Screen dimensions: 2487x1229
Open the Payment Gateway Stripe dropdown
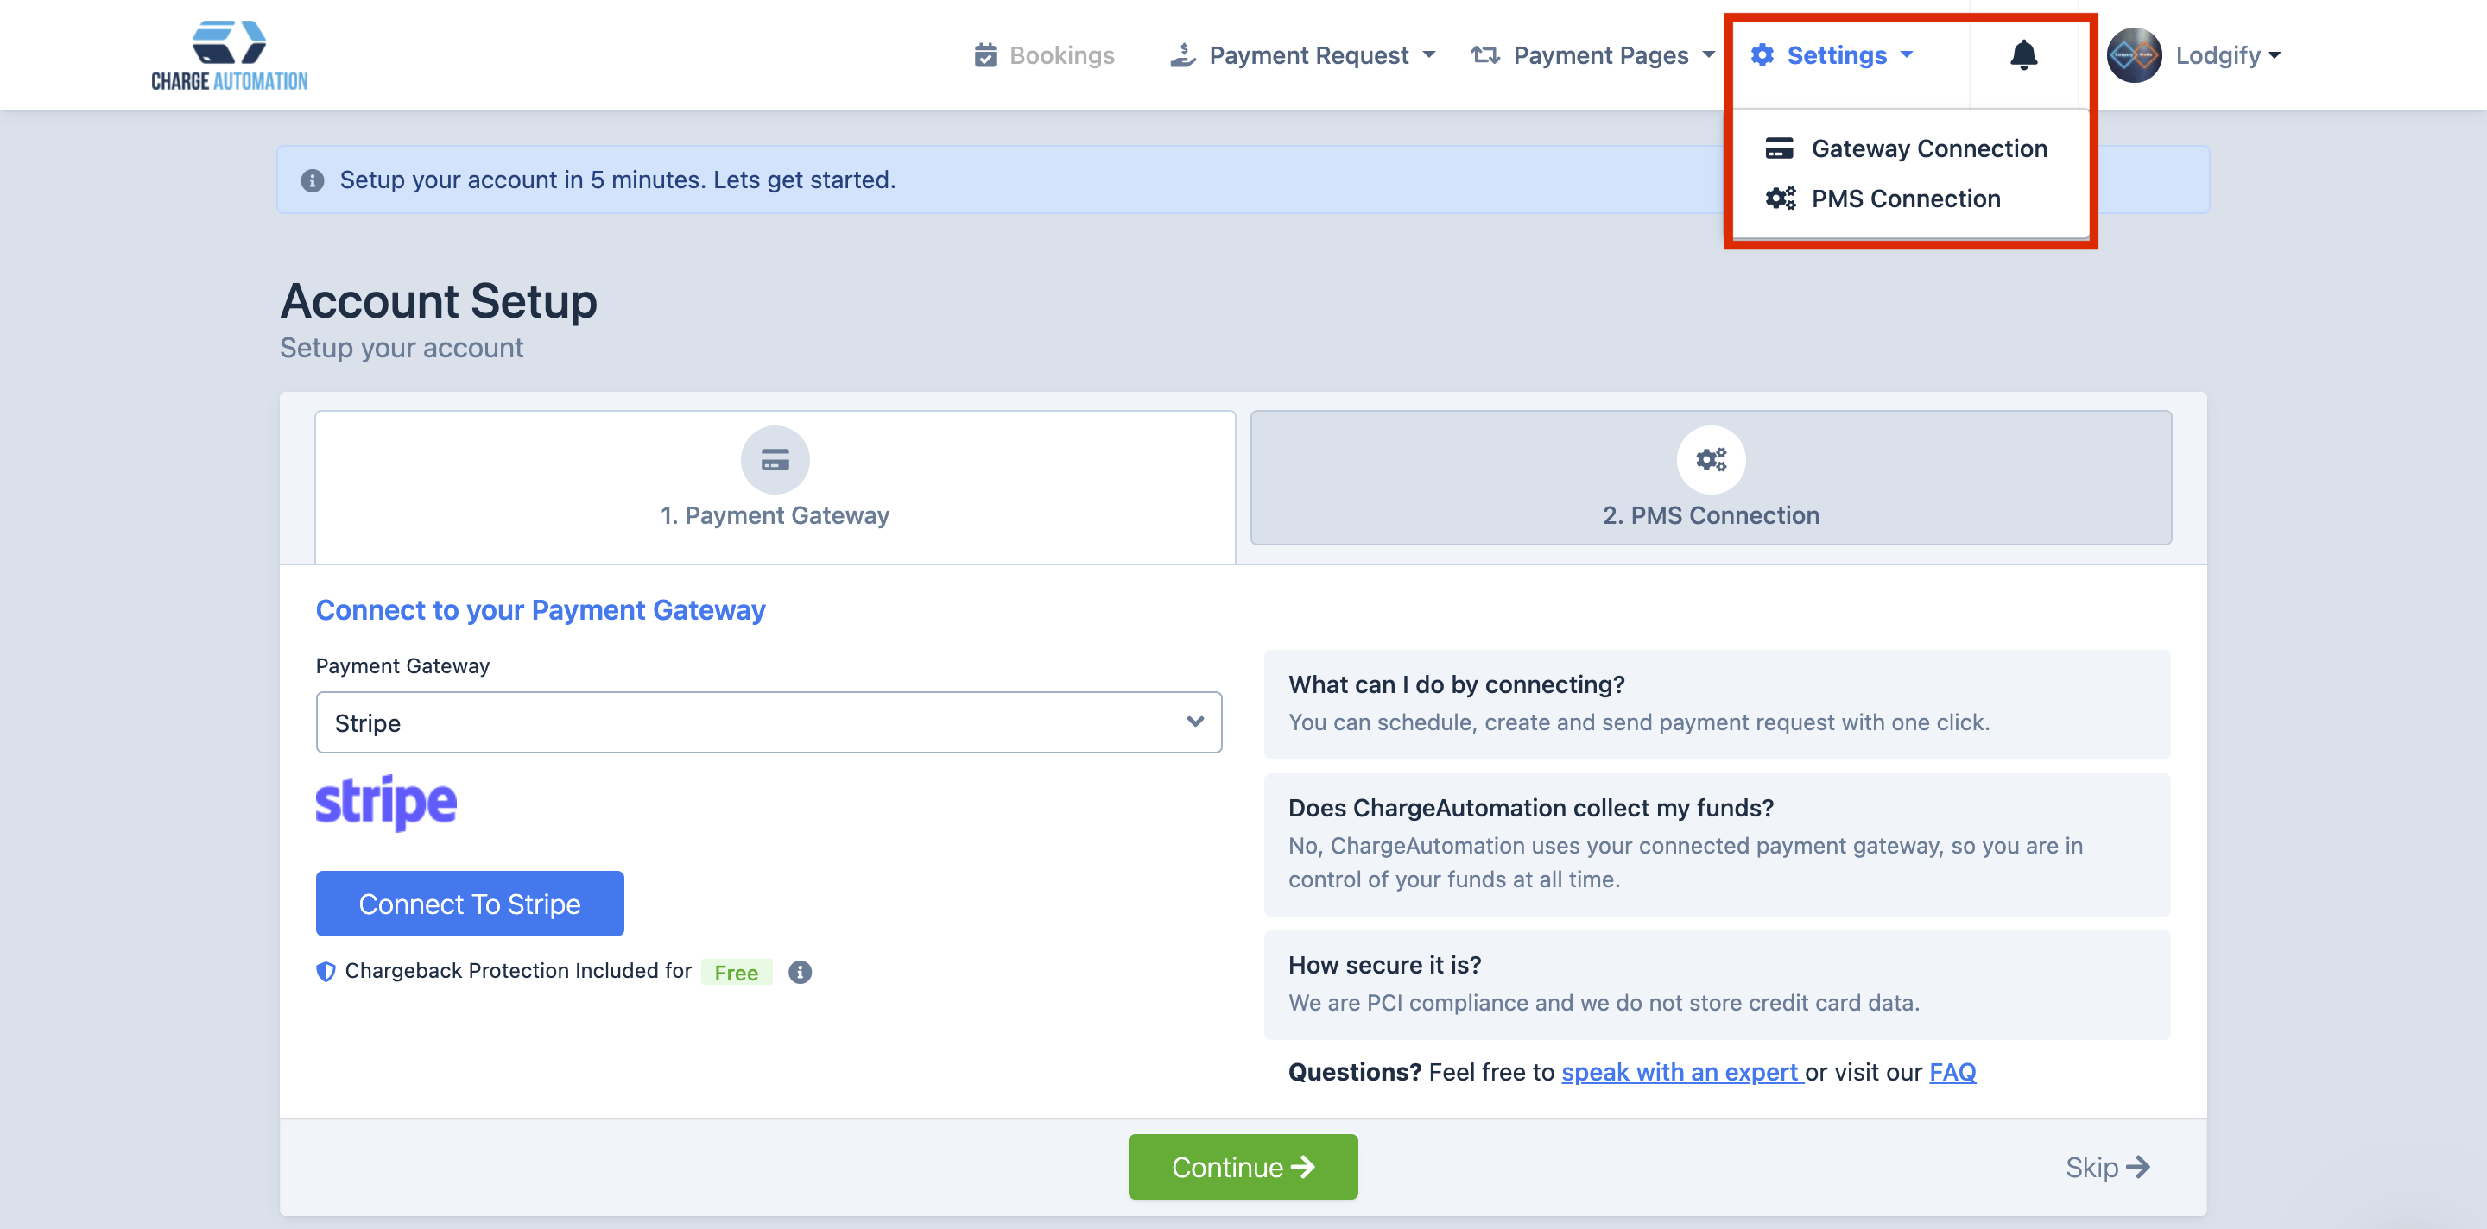(769, 722)
